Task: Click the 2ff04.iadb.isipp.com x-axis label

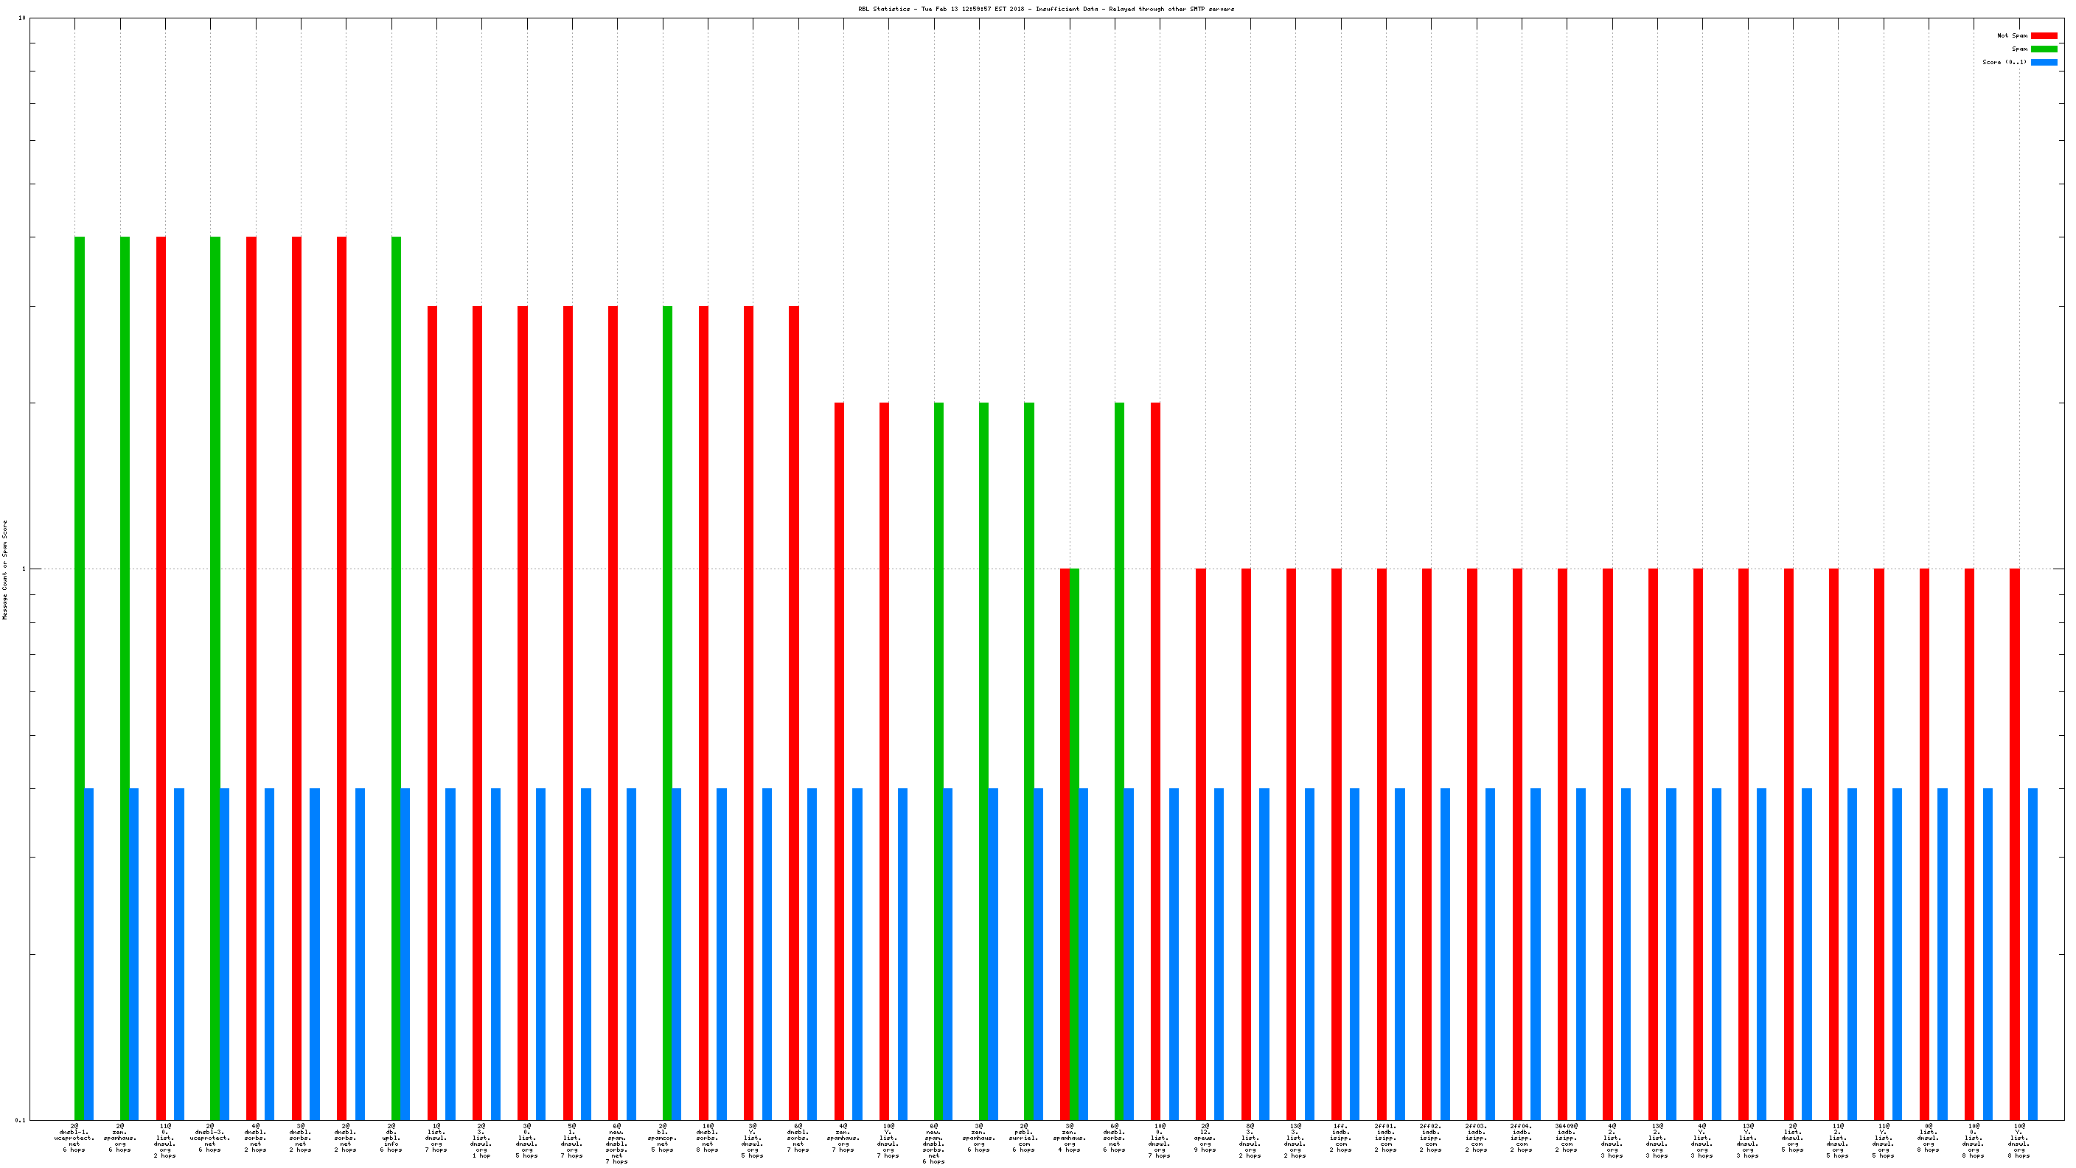Action: [1521, 1137]
